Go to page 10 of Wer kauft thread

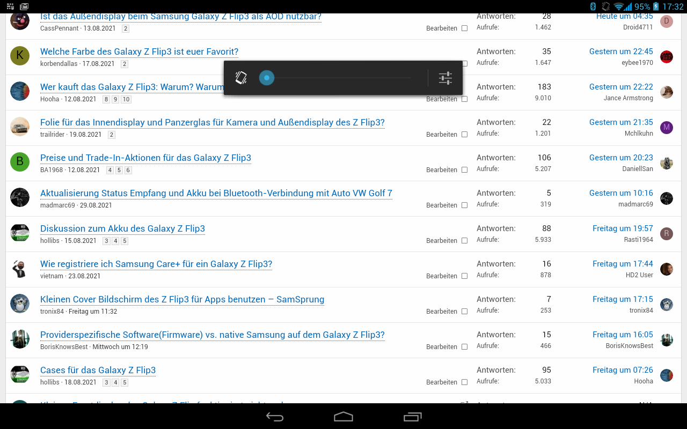(x=126, y=99)
